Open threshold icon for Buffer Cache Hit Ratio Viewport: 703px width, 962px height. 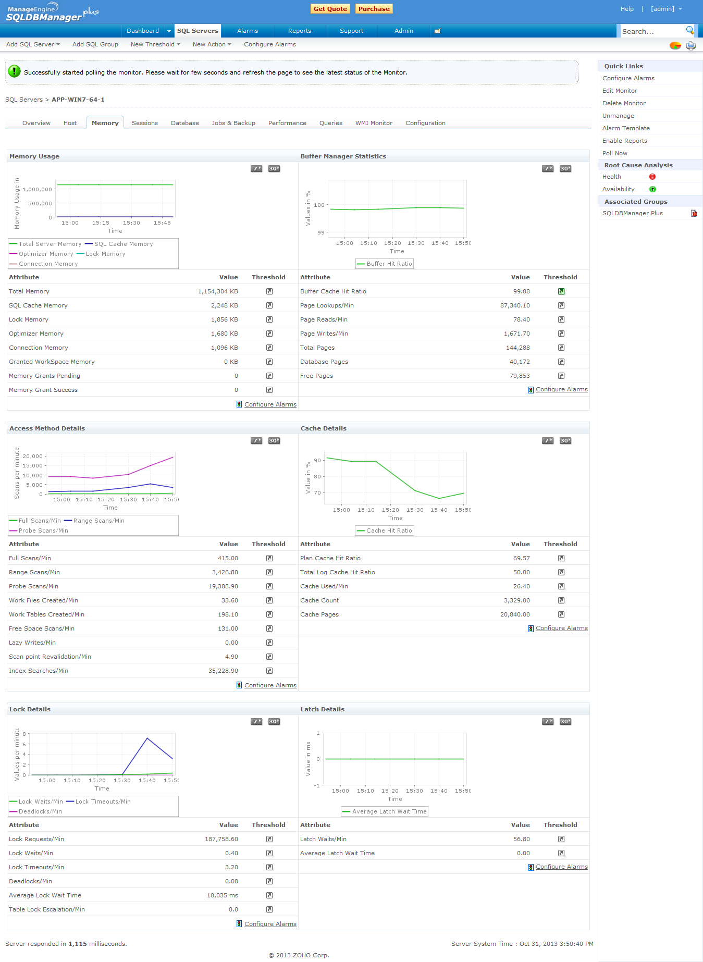point(561,291)
